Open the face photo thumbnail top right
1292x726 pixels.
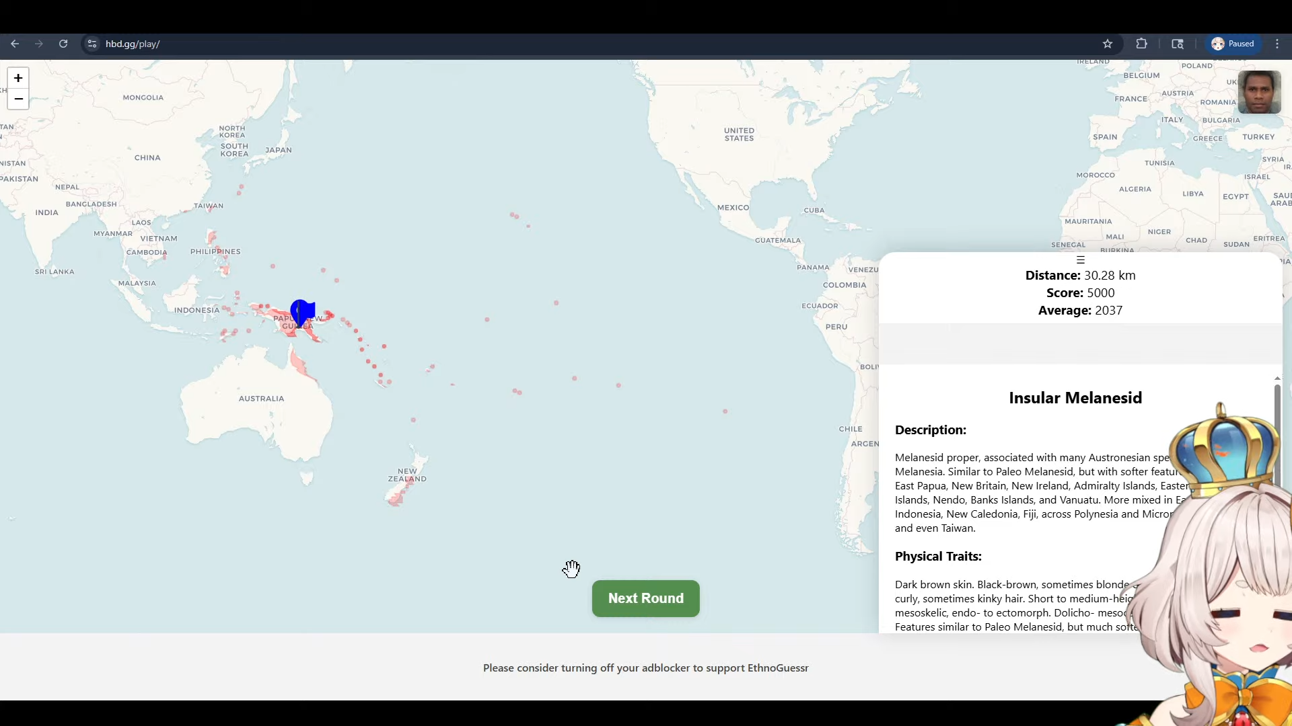1258,92
